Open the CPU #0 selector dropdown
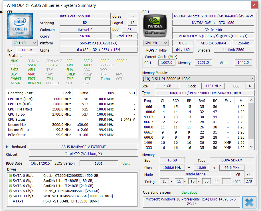 (25, 43)
